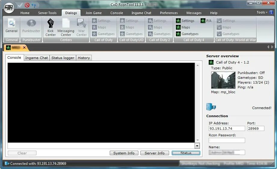The height and width of the screenshot is (169, 277).
Task: Open Call of Duty 4 Gametypes
Action: [187, 34]
